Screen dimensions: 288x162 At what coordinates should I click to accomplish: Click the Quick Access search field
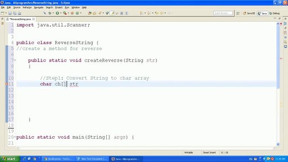(223, 13)
